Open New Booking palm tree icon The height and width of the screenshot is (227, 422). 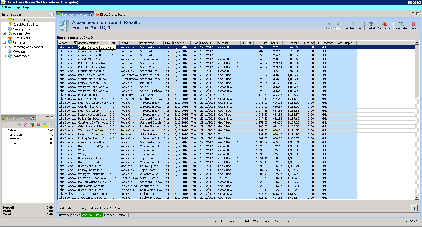point(10,20)
